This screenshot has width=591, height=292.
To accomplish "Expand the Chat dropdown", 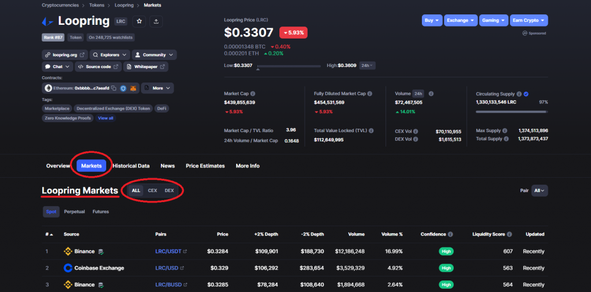I will [x=58, y=67].
